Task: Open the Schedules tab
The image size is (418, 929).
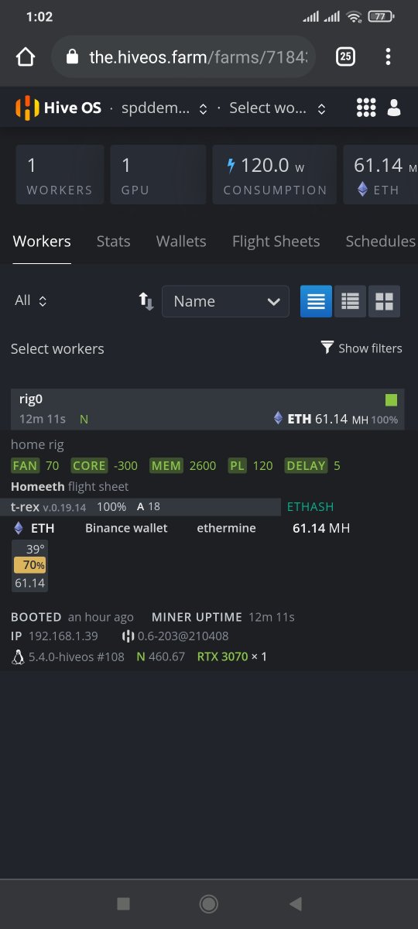Action: (380, 242)
